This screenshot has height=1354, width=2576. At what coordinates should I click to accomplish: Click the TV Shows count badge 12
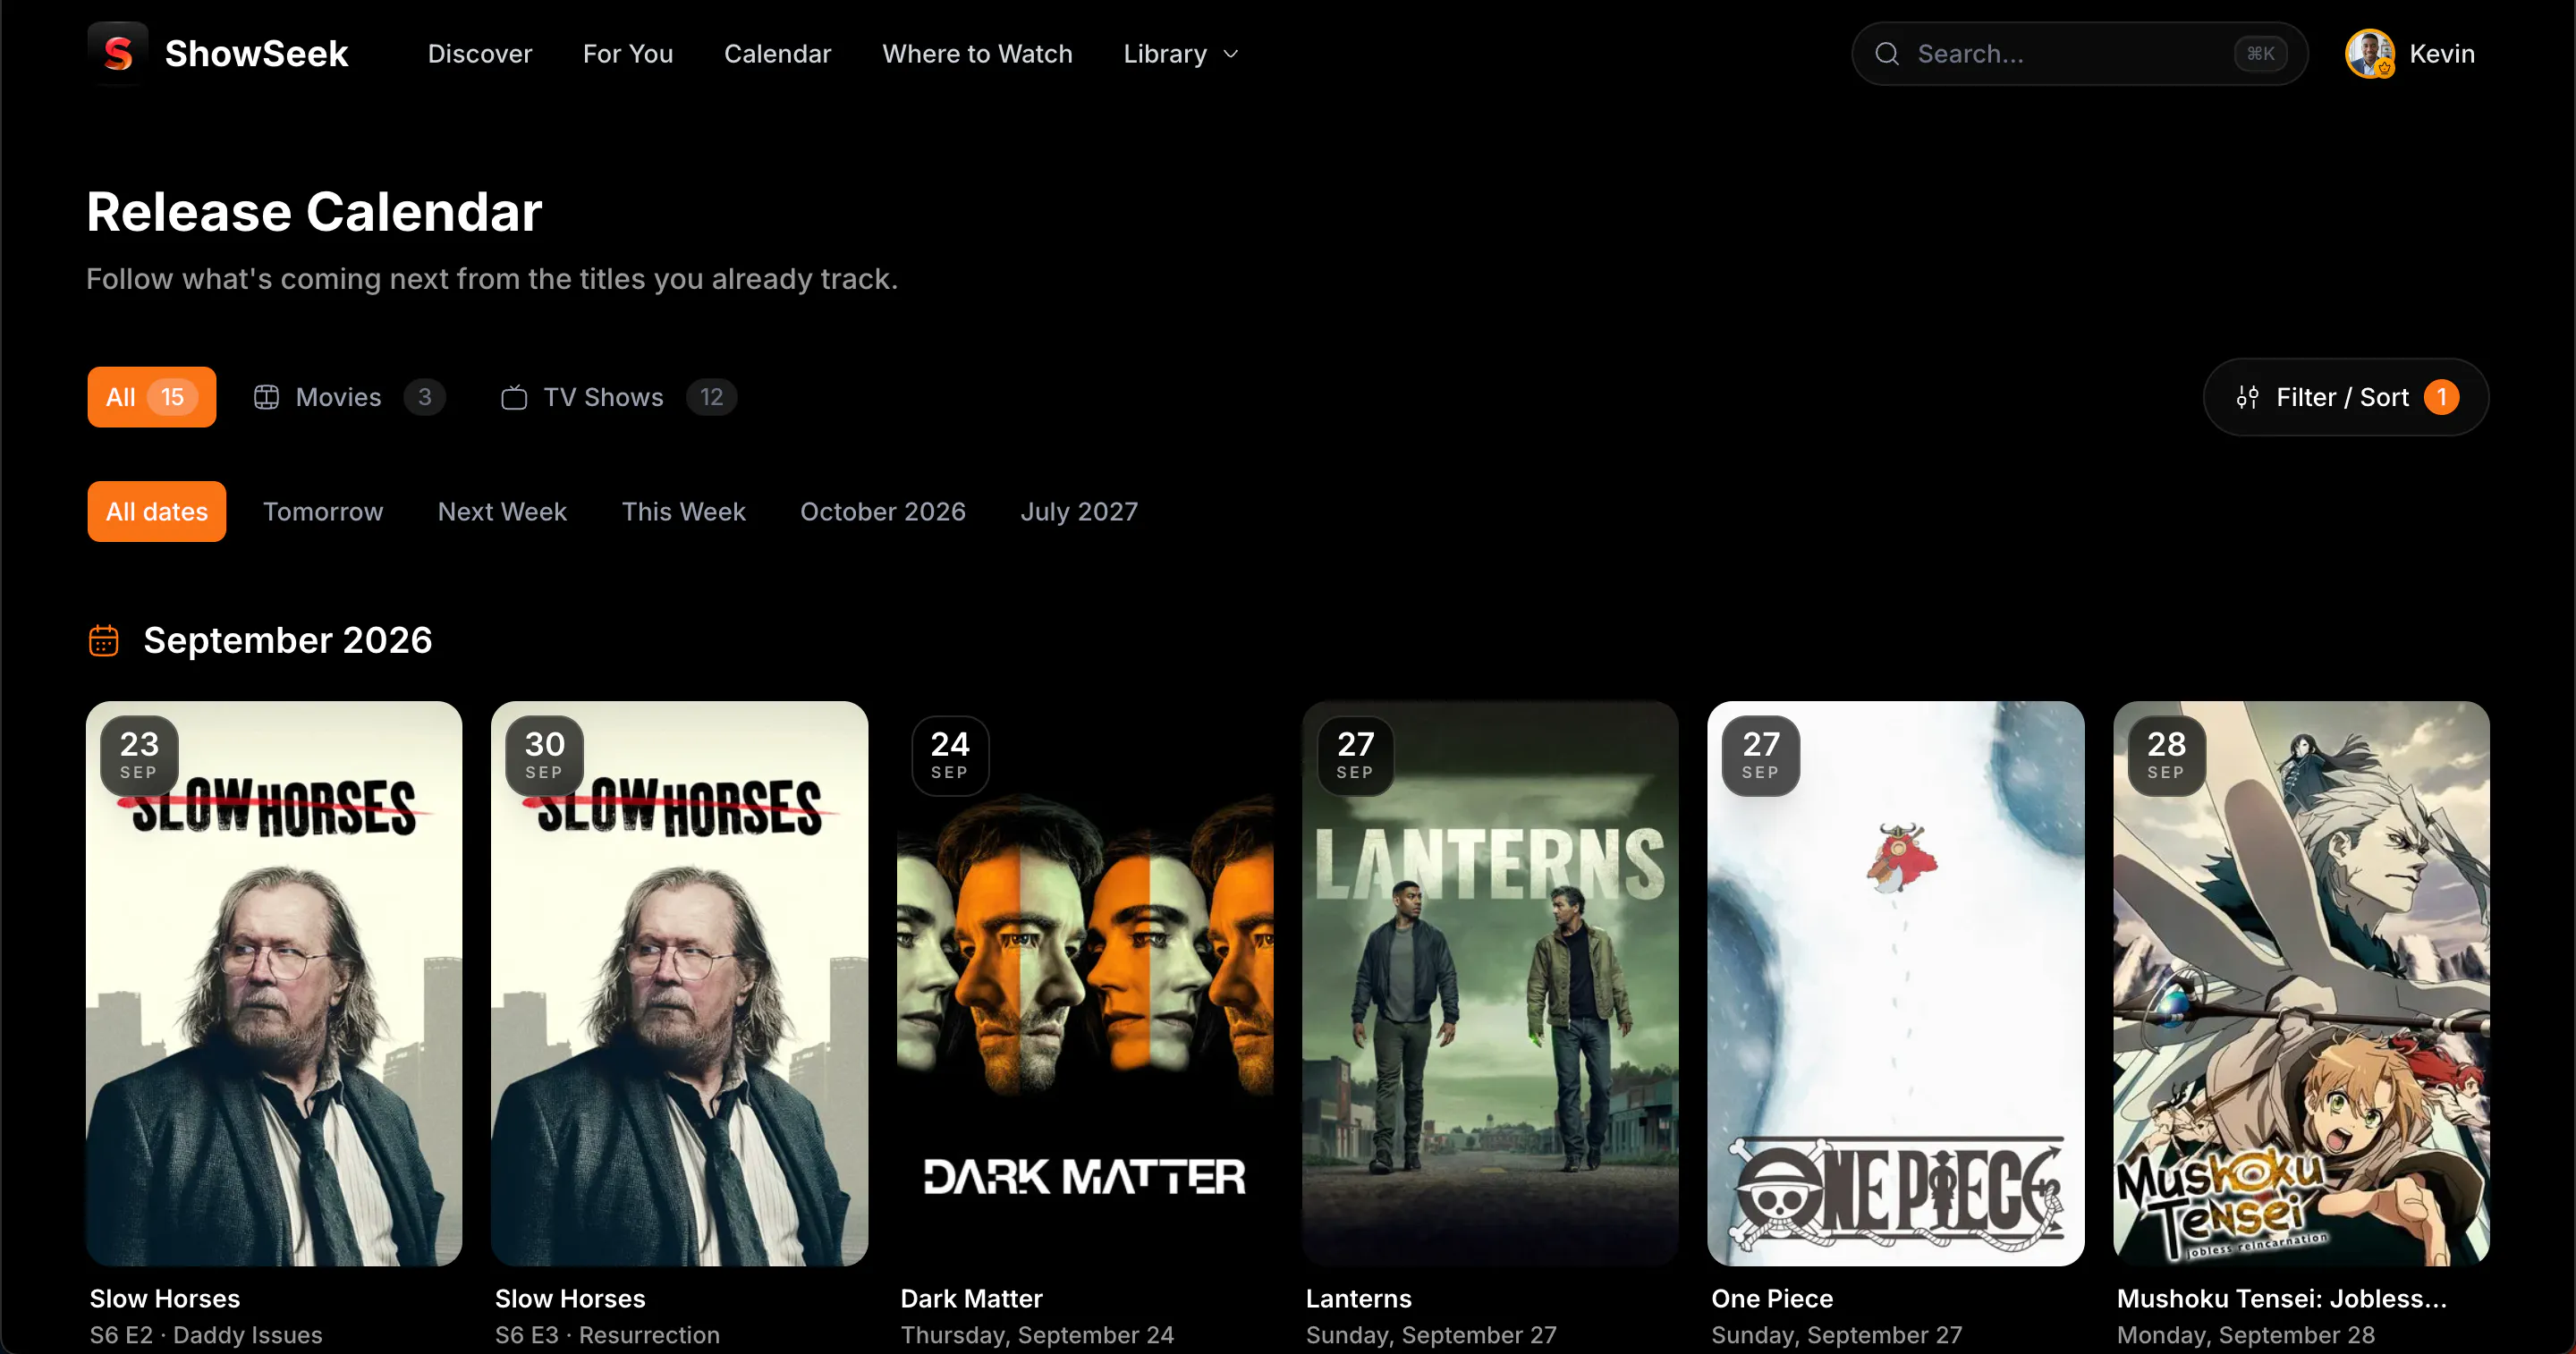click(x=711, y=397)
